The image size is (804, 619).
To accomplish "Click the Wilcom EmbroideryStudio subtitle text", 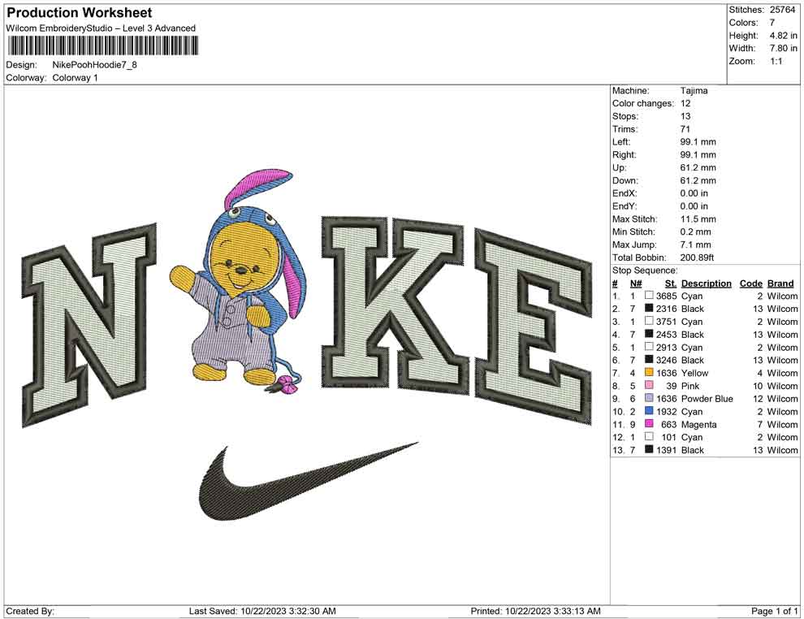I will pos(101,28).
